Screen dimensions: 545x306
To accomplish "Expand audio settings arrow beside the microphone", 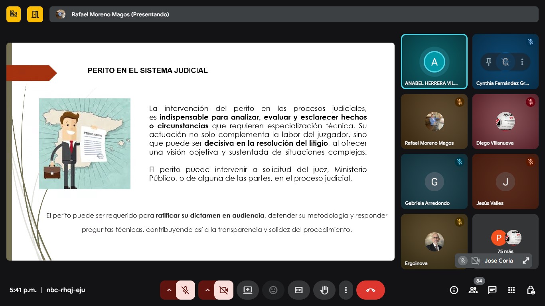I will (x=169, y=290).
